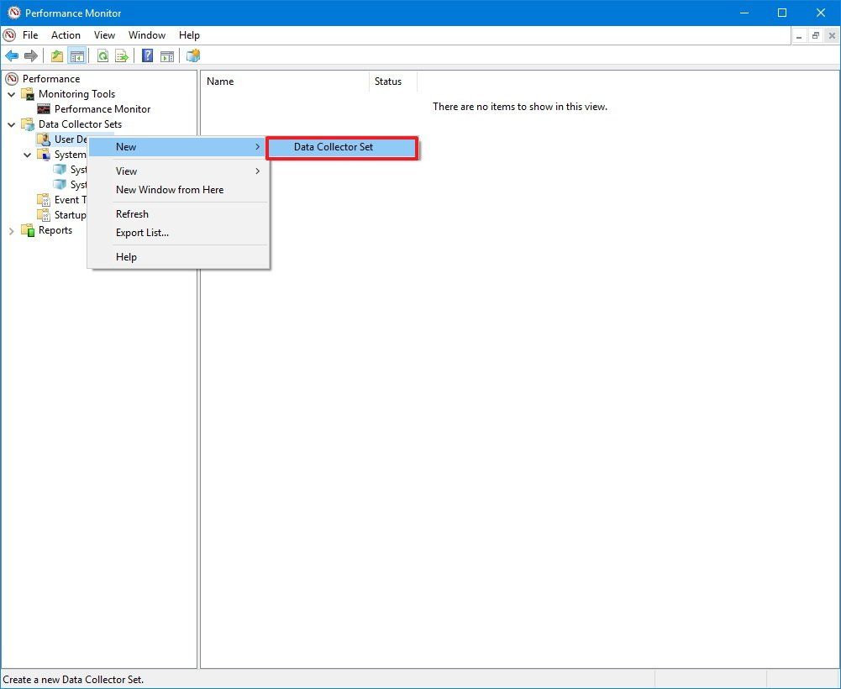Open the Window menu
The width and height of the screenshot is (841, 689).
[147, 35]
